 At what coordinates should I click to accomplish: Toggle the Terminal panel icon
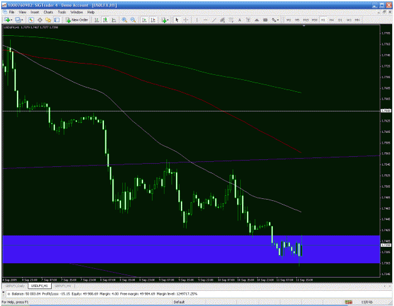click(x=57, y=20)
